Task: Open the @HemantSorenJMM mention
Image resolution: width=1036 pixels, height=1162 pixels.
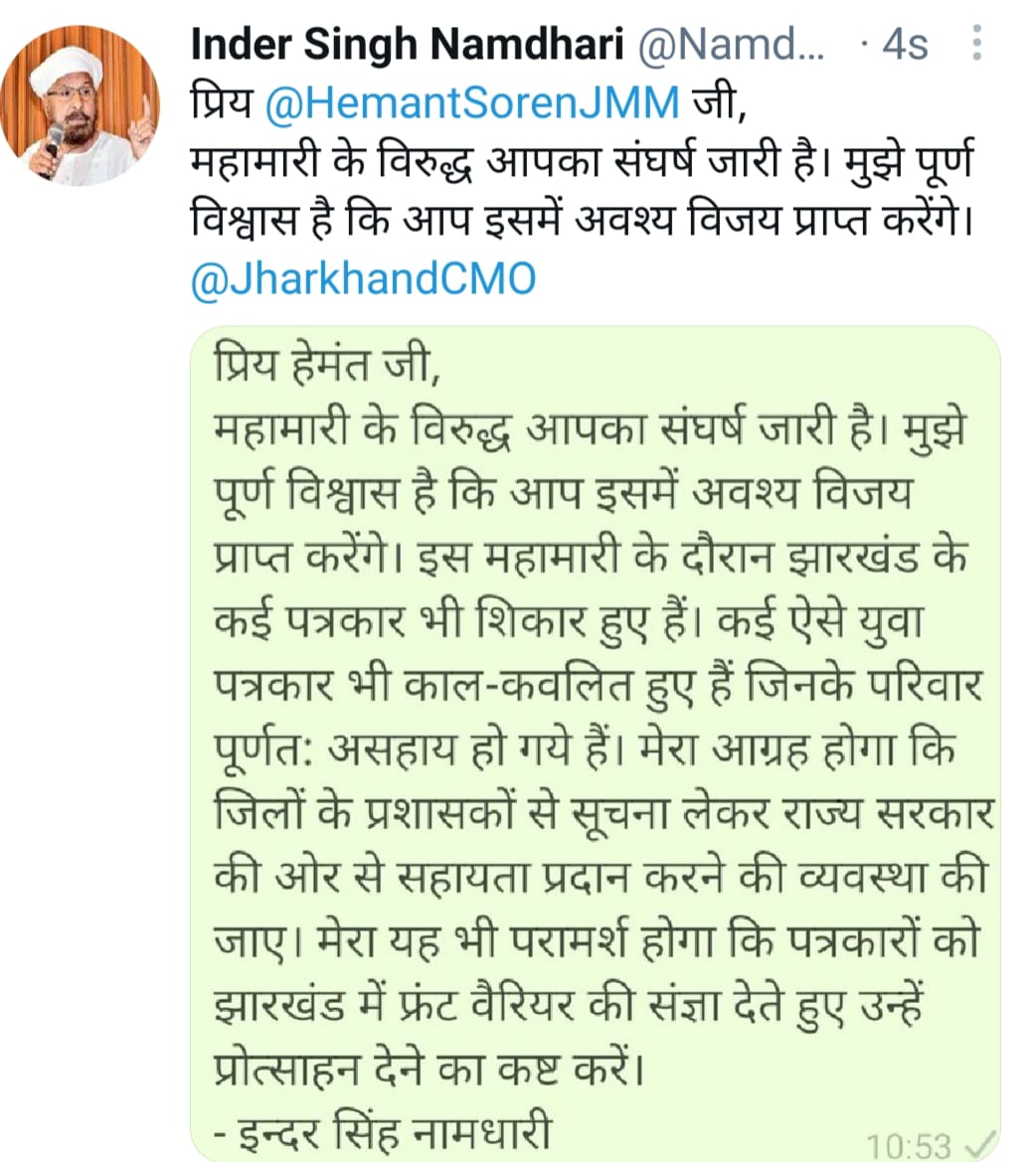Action: point(472,102)
